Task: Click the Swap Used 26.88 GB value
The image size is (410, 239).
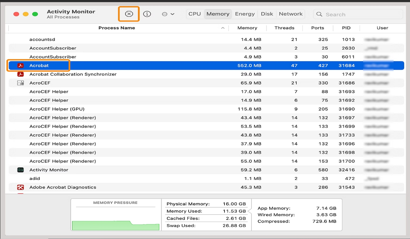Action: (x=234, y=226)
